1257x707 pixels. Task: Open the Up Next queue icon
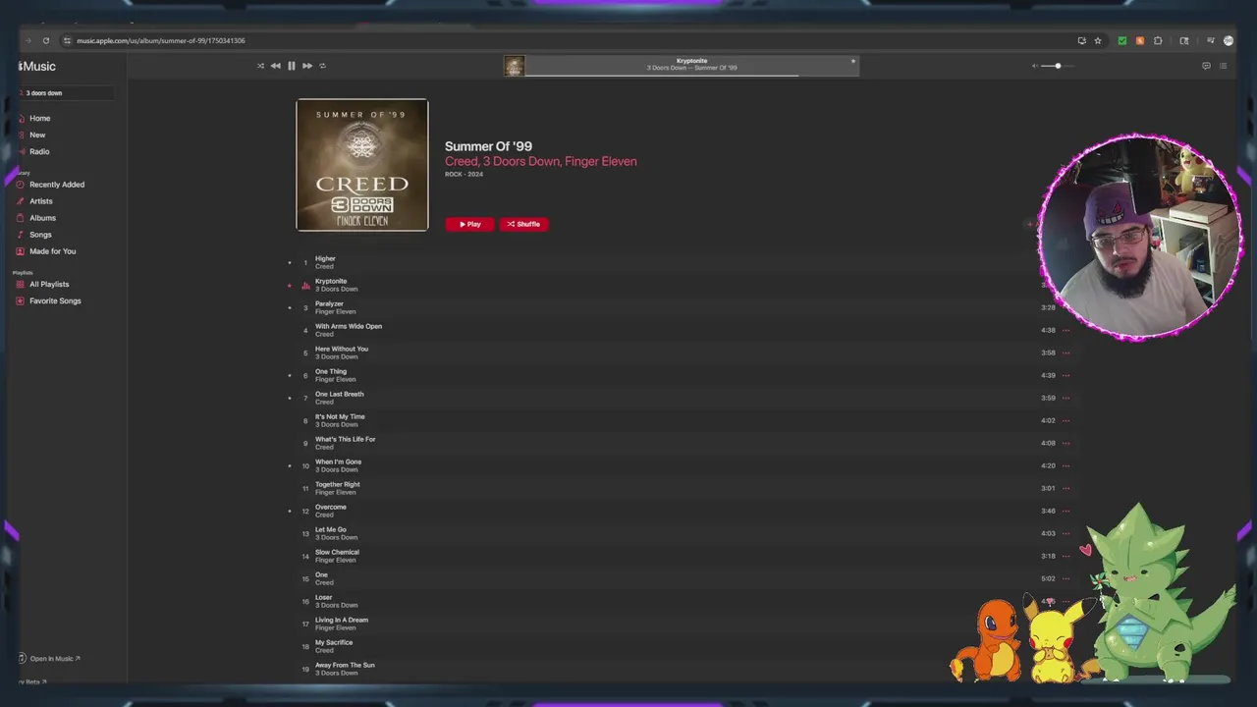[x=1223, y=66]
